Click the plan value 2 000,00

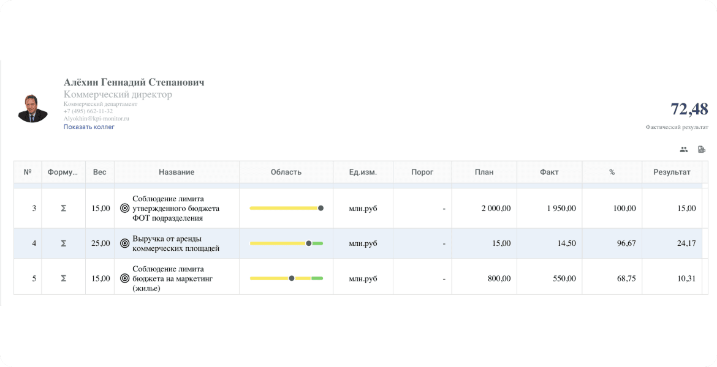(x=496, y=208)
